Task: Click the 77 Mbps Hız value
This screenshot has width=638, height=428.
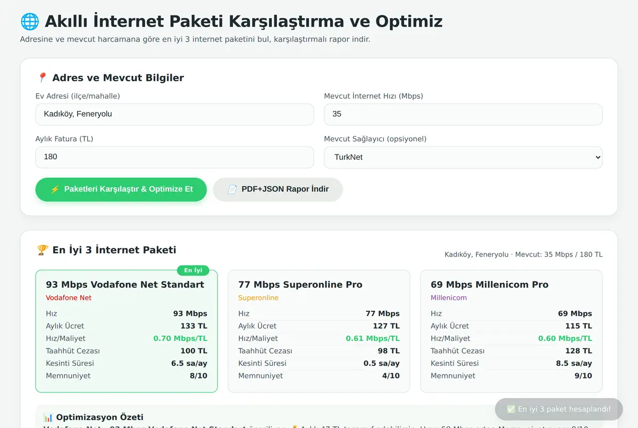Action: click(383, 313)
